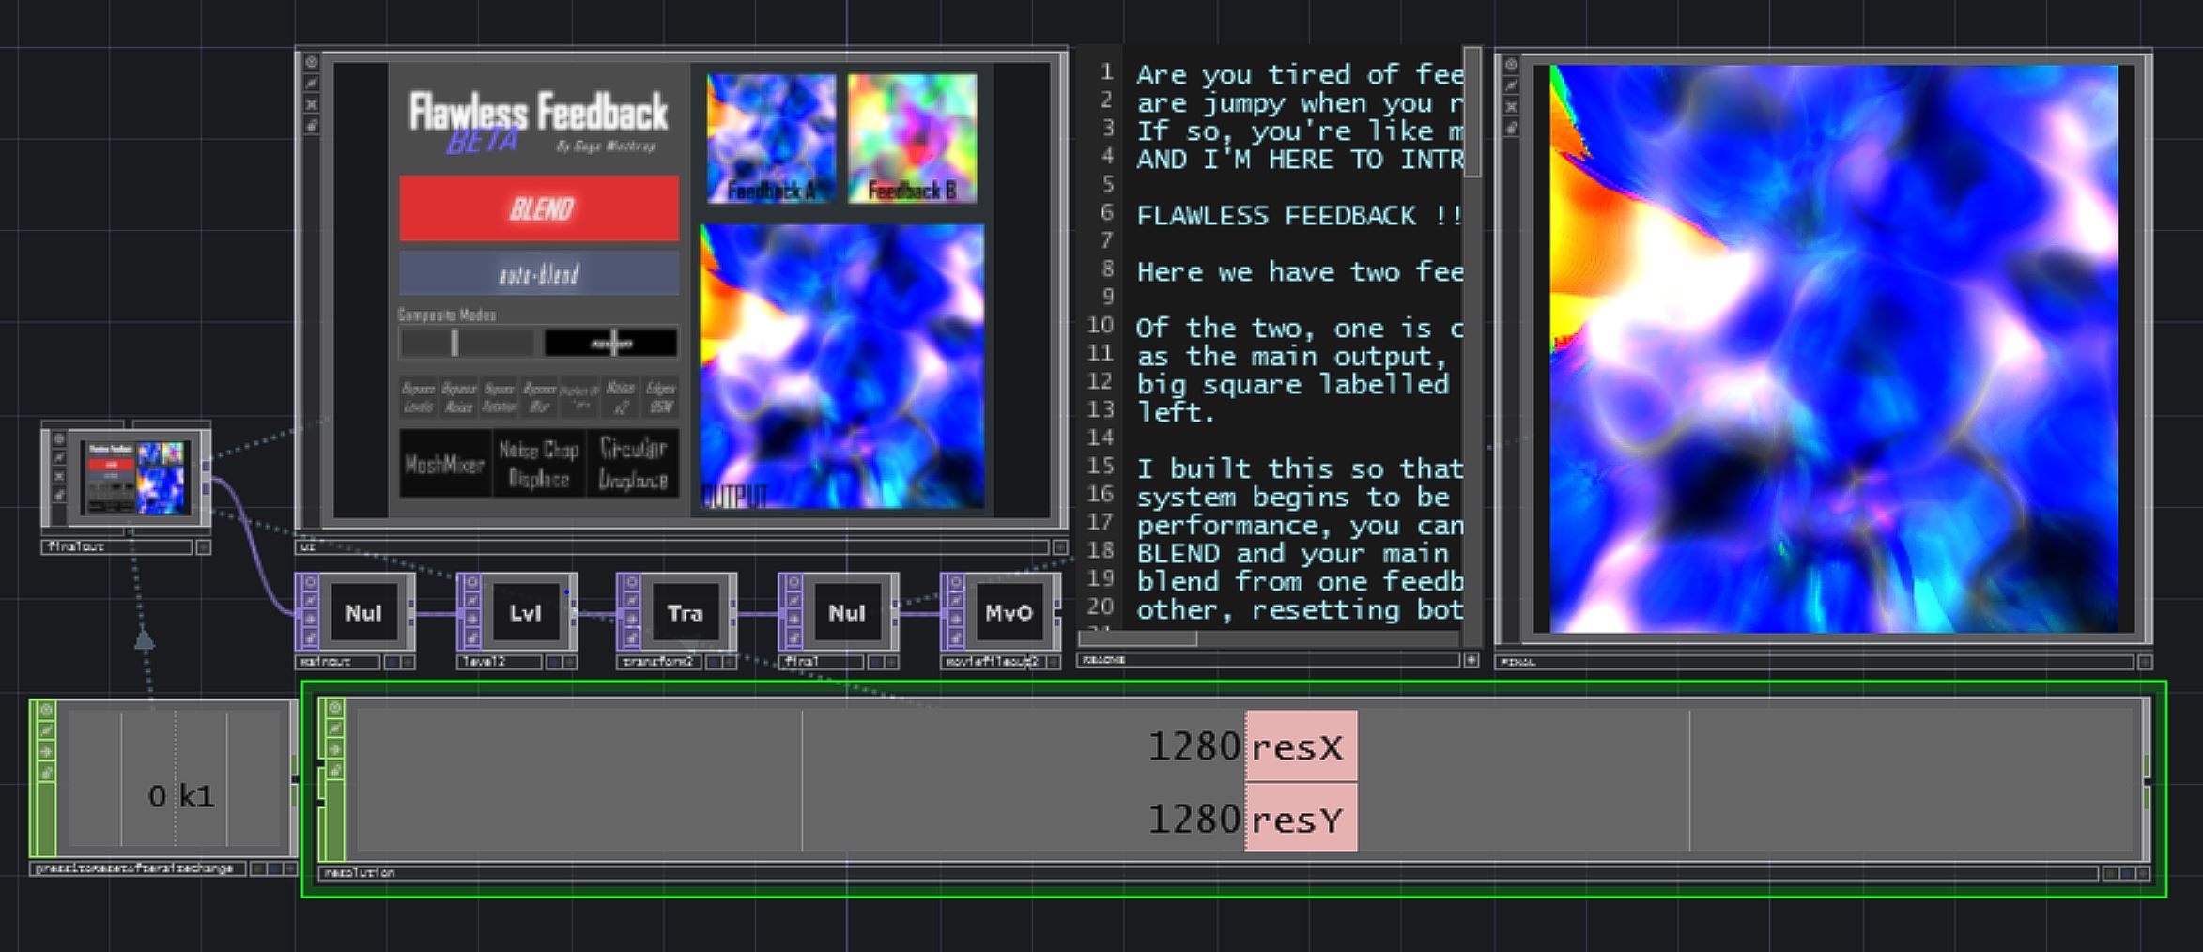This screenshot has width=2203, height=952.
Task: Toggle the Edges BSW button
Action: tap(661, 397)
